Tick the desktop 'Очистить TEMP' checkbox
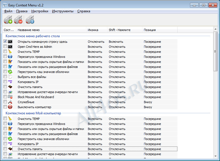 tap(5, 51)
